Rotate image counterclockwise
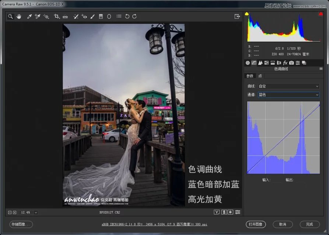This screenshot has height=235, width=329. [x=127, y=16]
